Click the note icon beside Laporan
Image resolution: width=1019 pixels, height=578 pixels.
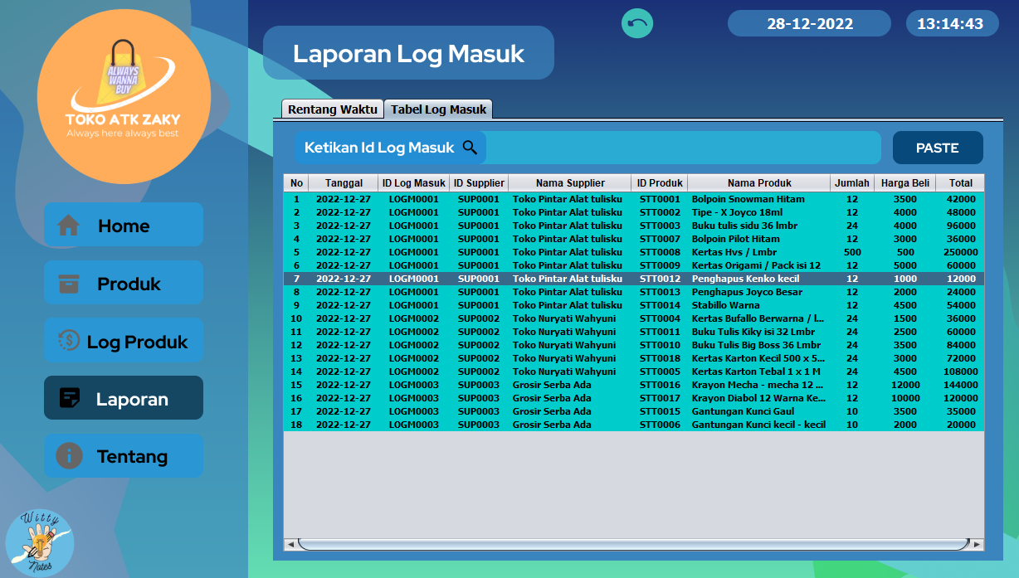(x=71, y=399)
